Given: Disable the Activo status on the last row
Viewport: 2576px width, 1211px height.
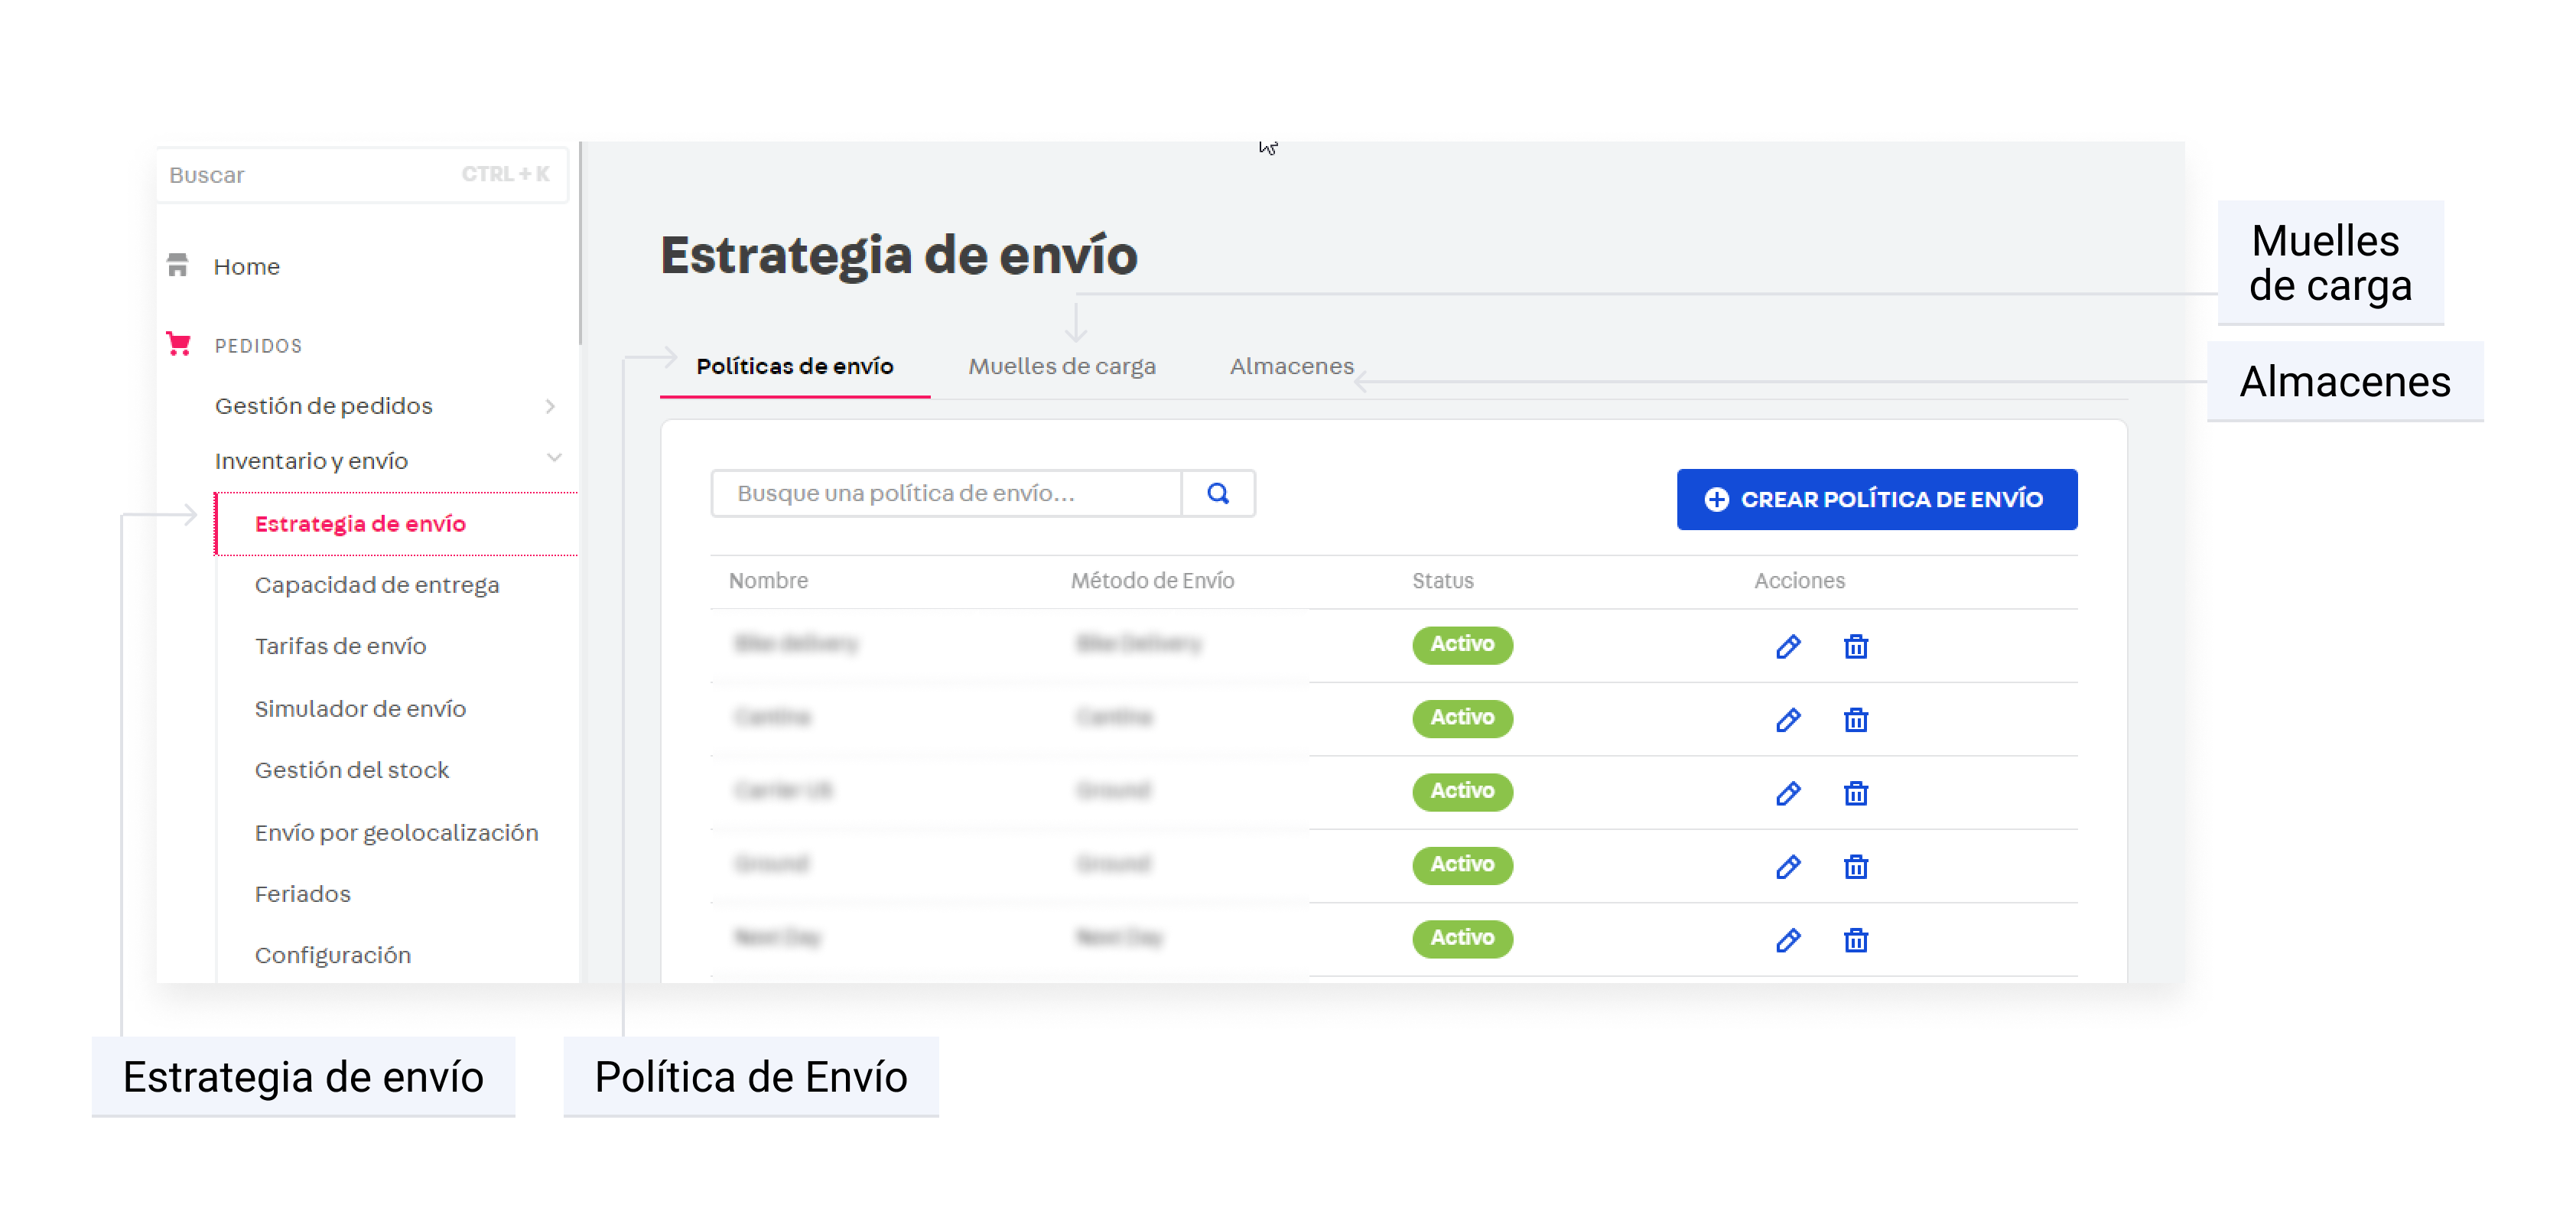Looking at the screenshot, I should tap(1462, 939).
